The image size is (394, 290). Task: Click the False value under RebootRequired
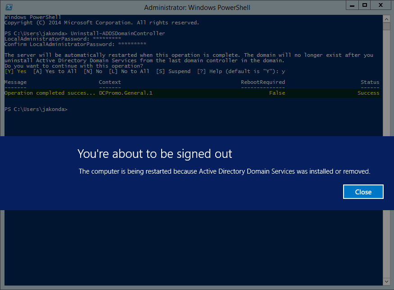pos(277,93)
